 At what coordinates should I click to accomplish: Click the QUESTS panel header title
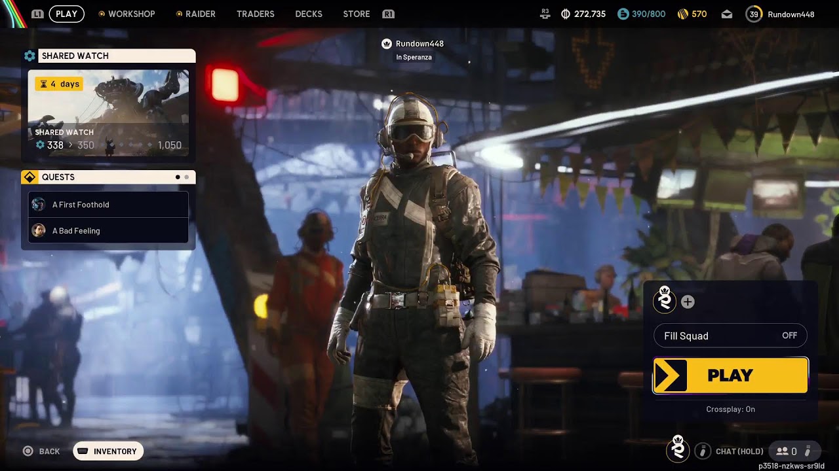(58, 177)
